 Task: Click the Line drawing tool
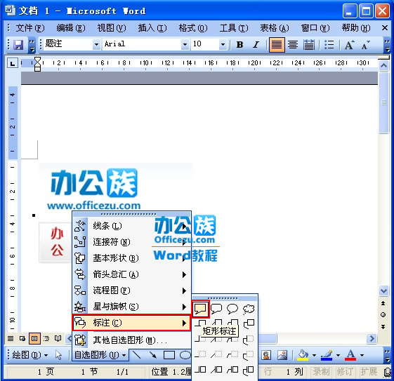click(x=137, y=355)
